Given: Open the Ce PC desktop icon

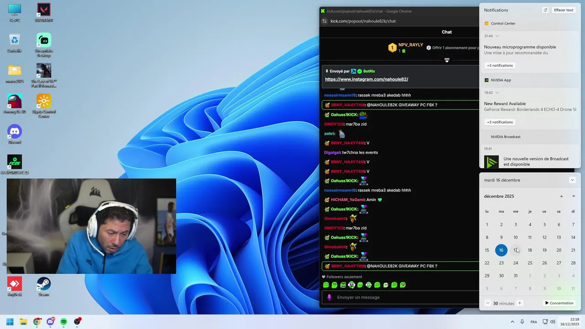Looking at the screenshot, I should pos(15,12).
